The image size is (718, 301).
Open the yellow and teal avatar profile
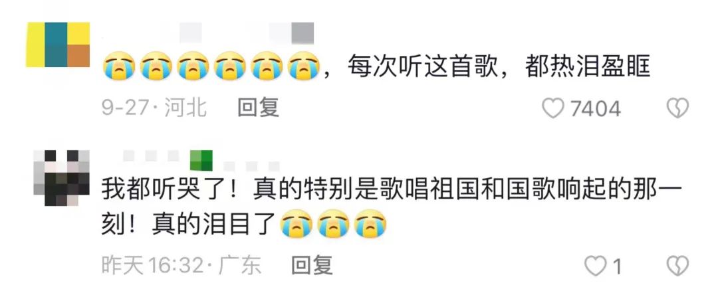tap(58, 45)
